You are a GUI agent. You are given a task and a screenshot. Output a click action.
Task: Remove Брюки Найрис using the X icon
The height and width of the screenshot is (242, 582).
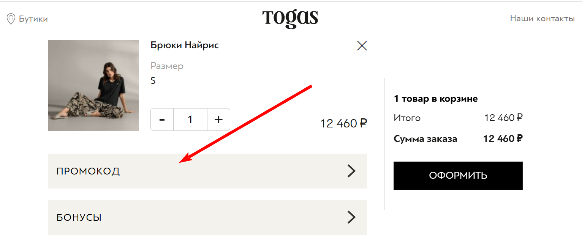tap(362, 46)
